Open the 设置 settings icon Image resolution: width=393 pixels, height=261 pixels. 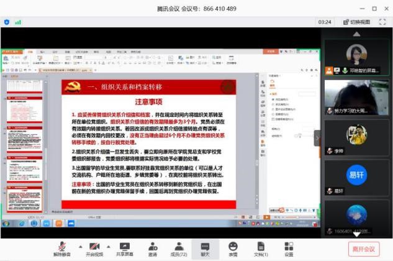point(289,246)
